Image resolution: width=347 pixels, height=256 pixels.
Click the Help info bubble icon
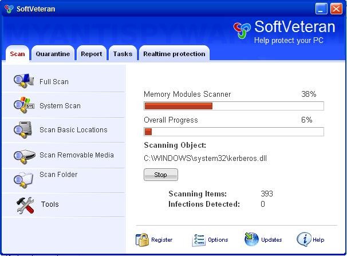click(x=304, y=239)
